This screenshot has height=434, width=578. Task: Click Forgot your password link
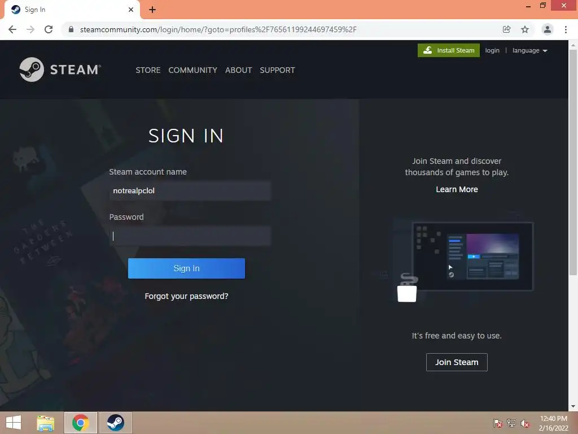pyautogui.click(x=186, y=296)
